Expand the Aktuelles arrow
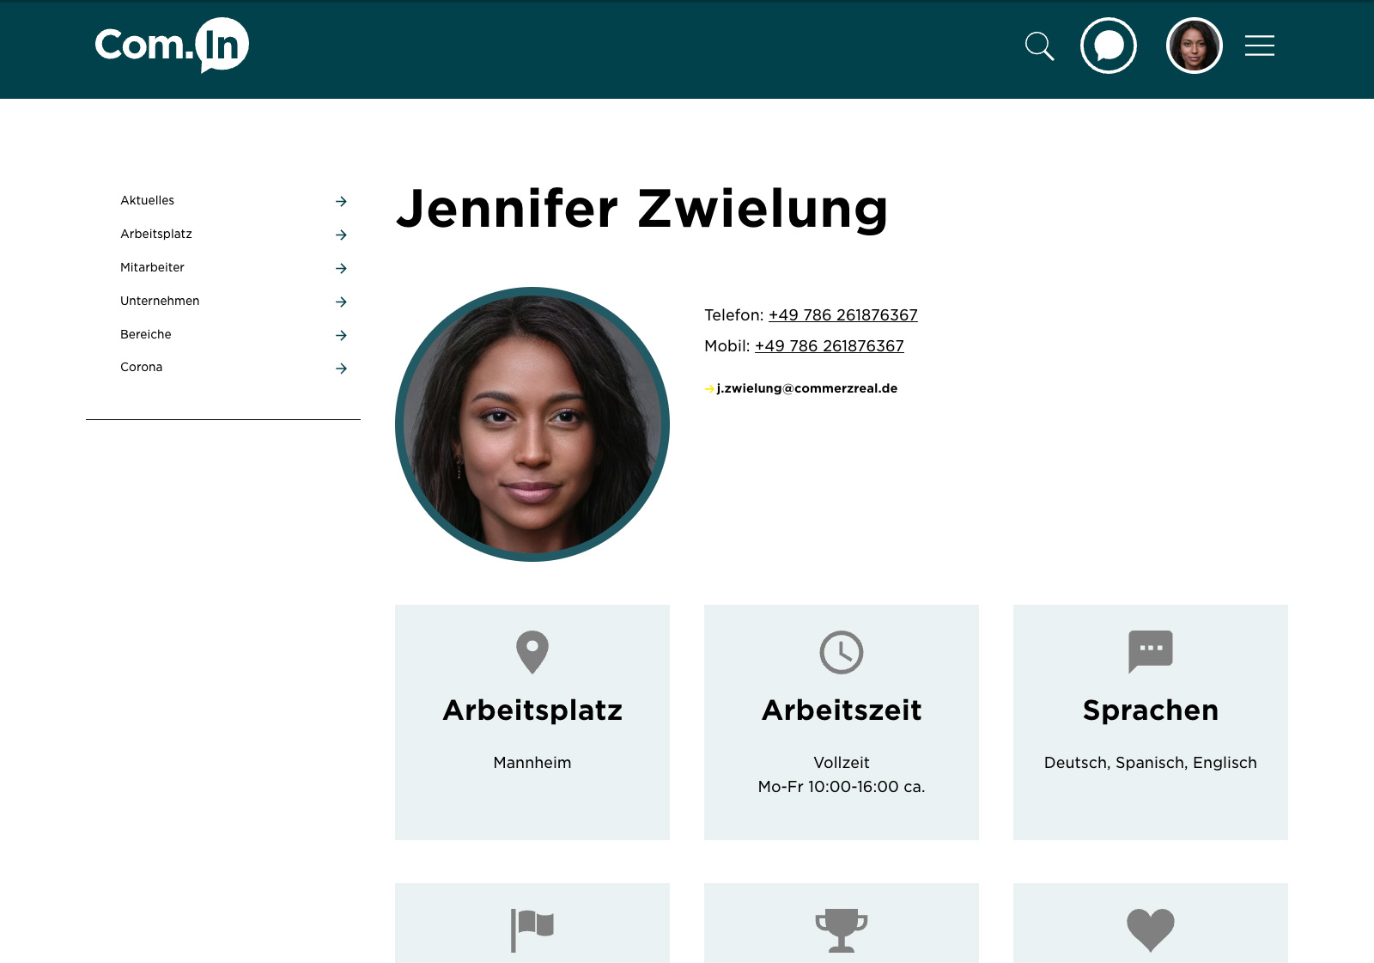 [x=341, y=201]
